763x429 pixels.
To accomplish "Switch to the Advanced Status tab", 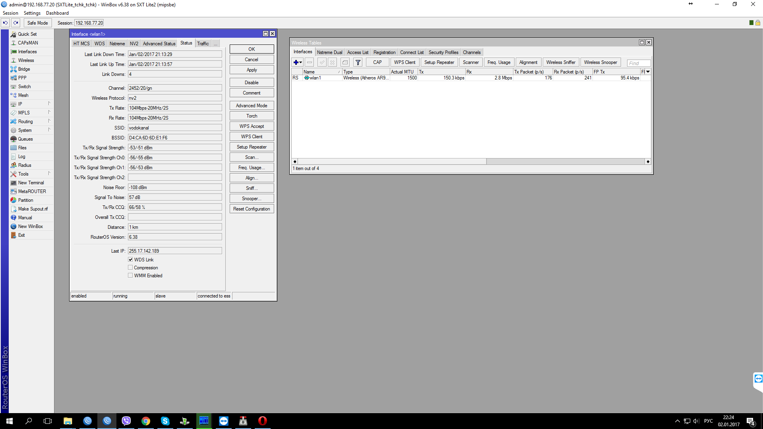I will [159, 44].
